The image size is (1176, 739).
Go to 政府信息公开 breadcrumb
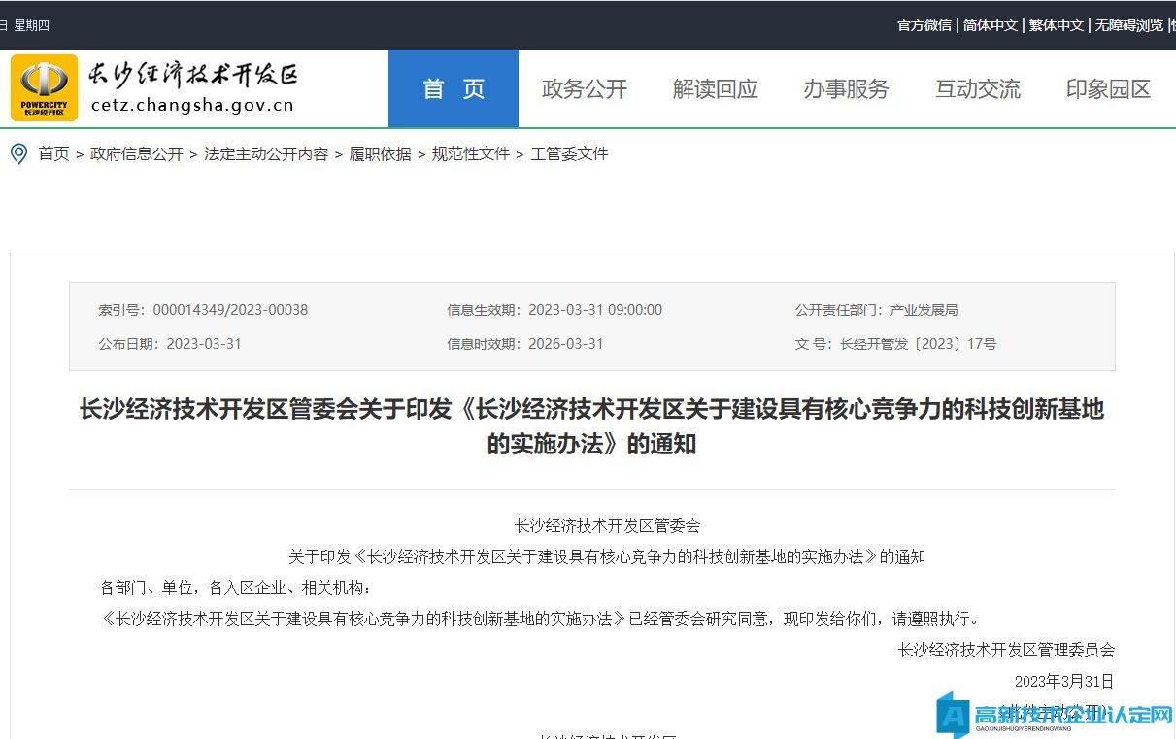click(137, 153)
